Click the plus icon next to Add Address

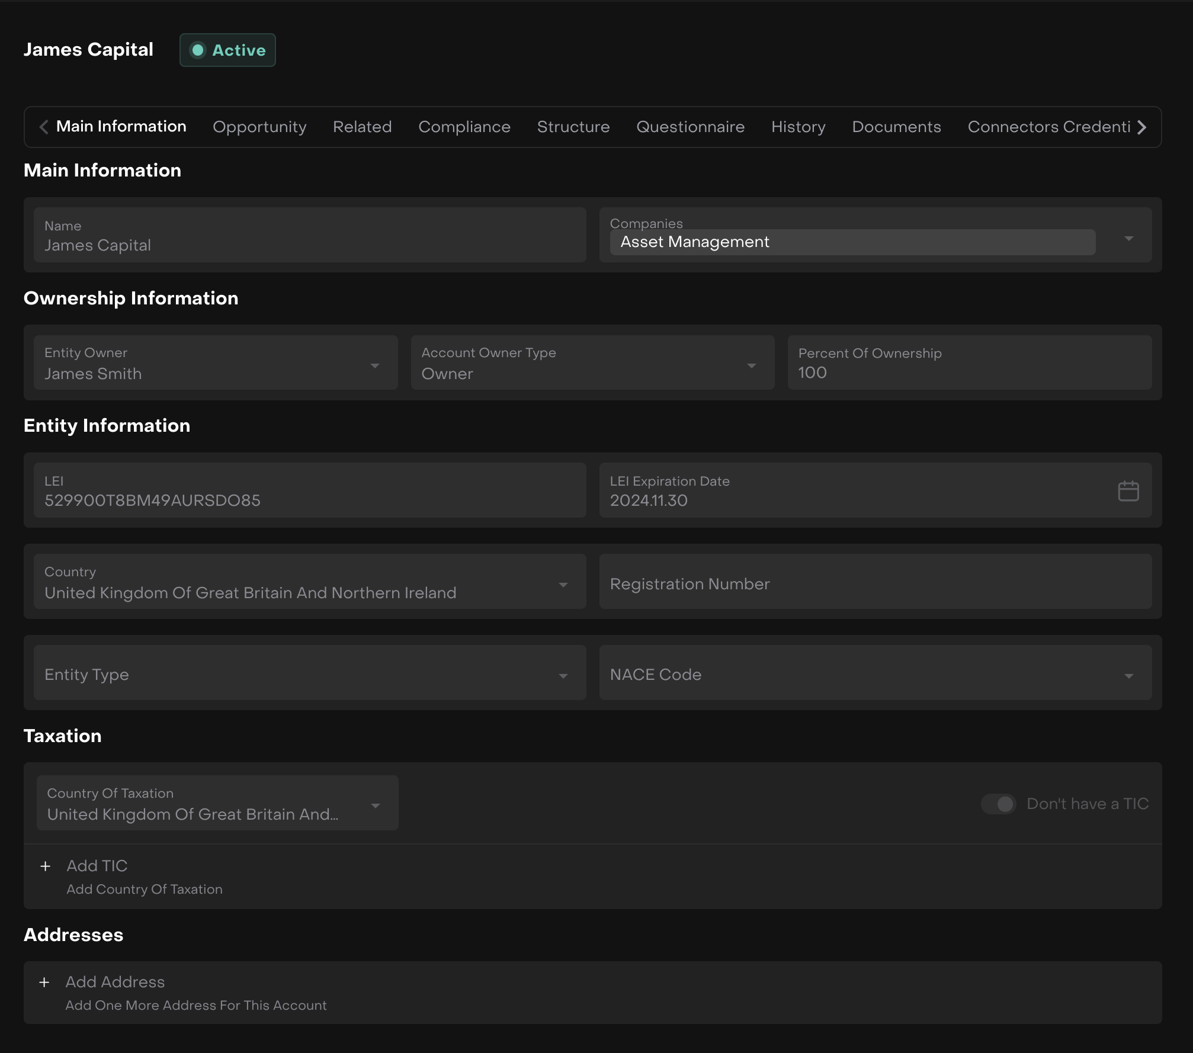pyautogui.click(x=44, y=982)
